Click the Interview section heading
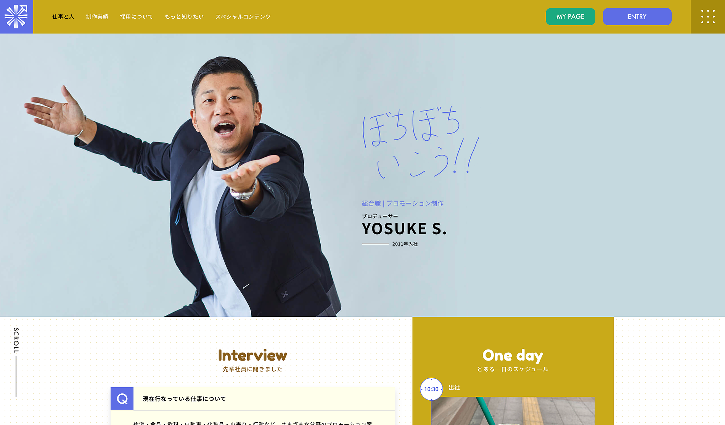This screenshot has height=425, width=725. click(252, 355)
